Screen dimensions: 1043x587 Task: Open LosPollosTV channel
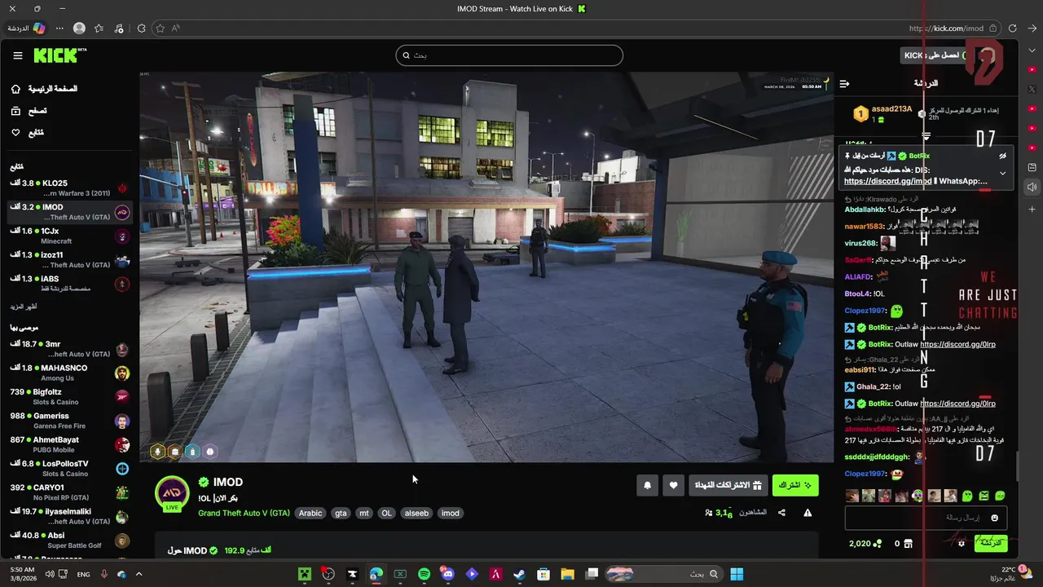click(x=69, y=468)
